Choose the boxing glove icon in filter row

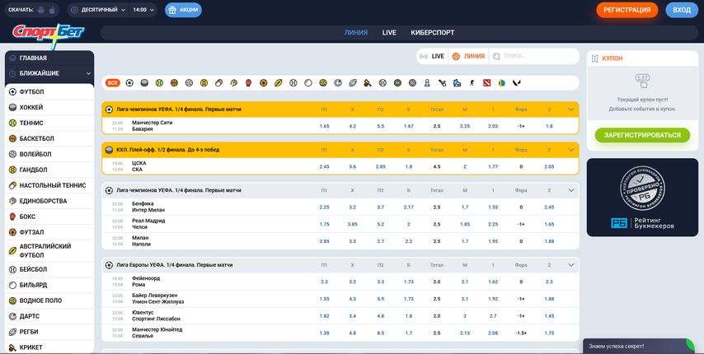[248, 83]
